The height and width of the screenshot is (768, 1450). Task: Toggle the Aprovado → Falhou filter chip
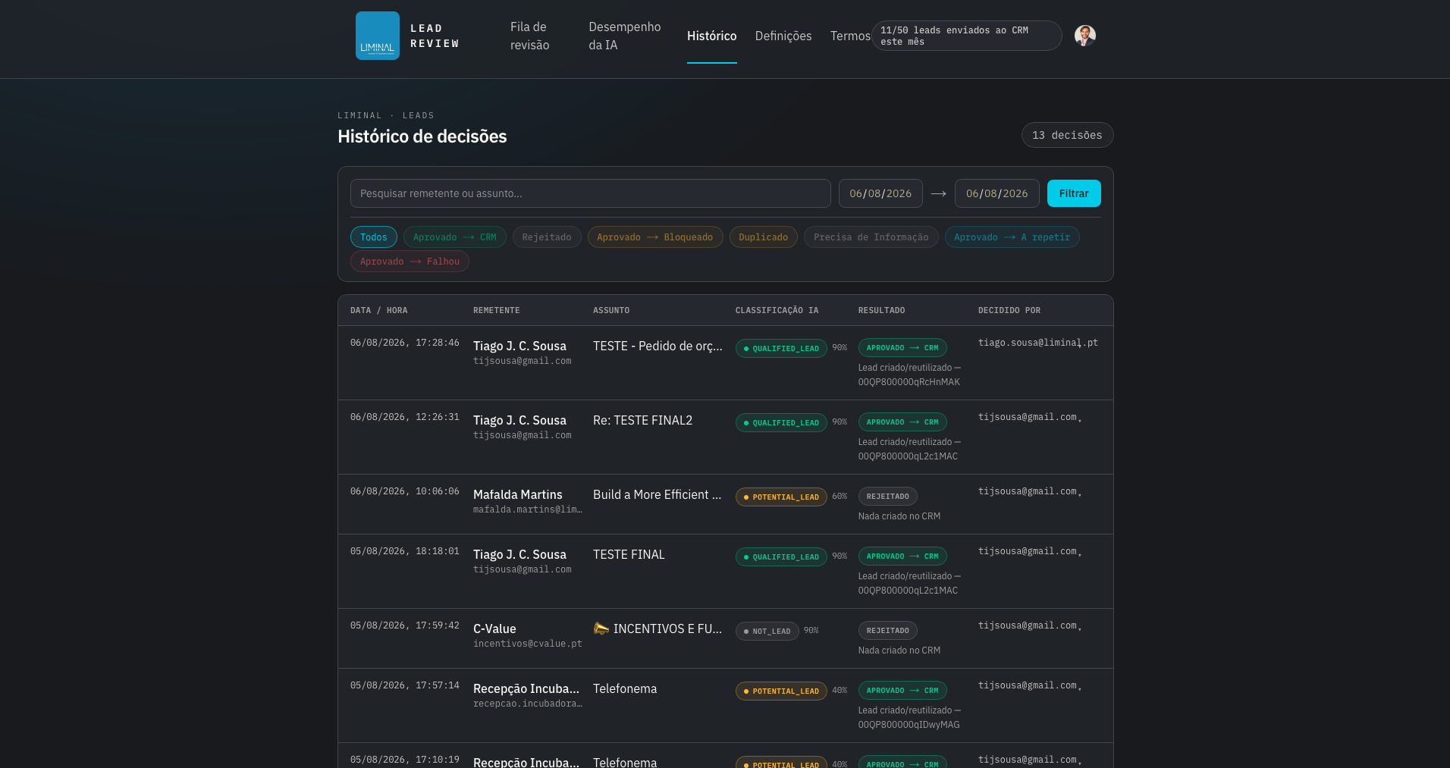tap(410, 262)
